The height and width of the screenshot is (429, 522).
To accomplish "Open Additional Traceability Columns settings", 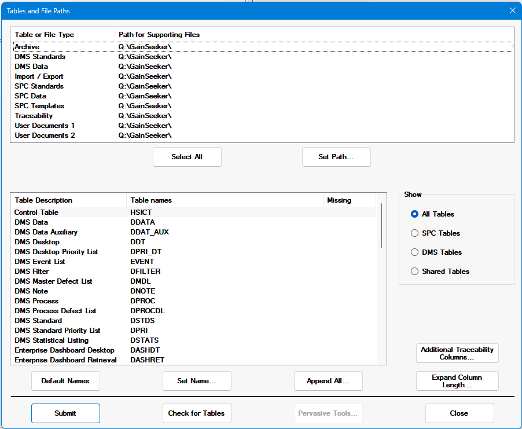I will click(457, 353).
